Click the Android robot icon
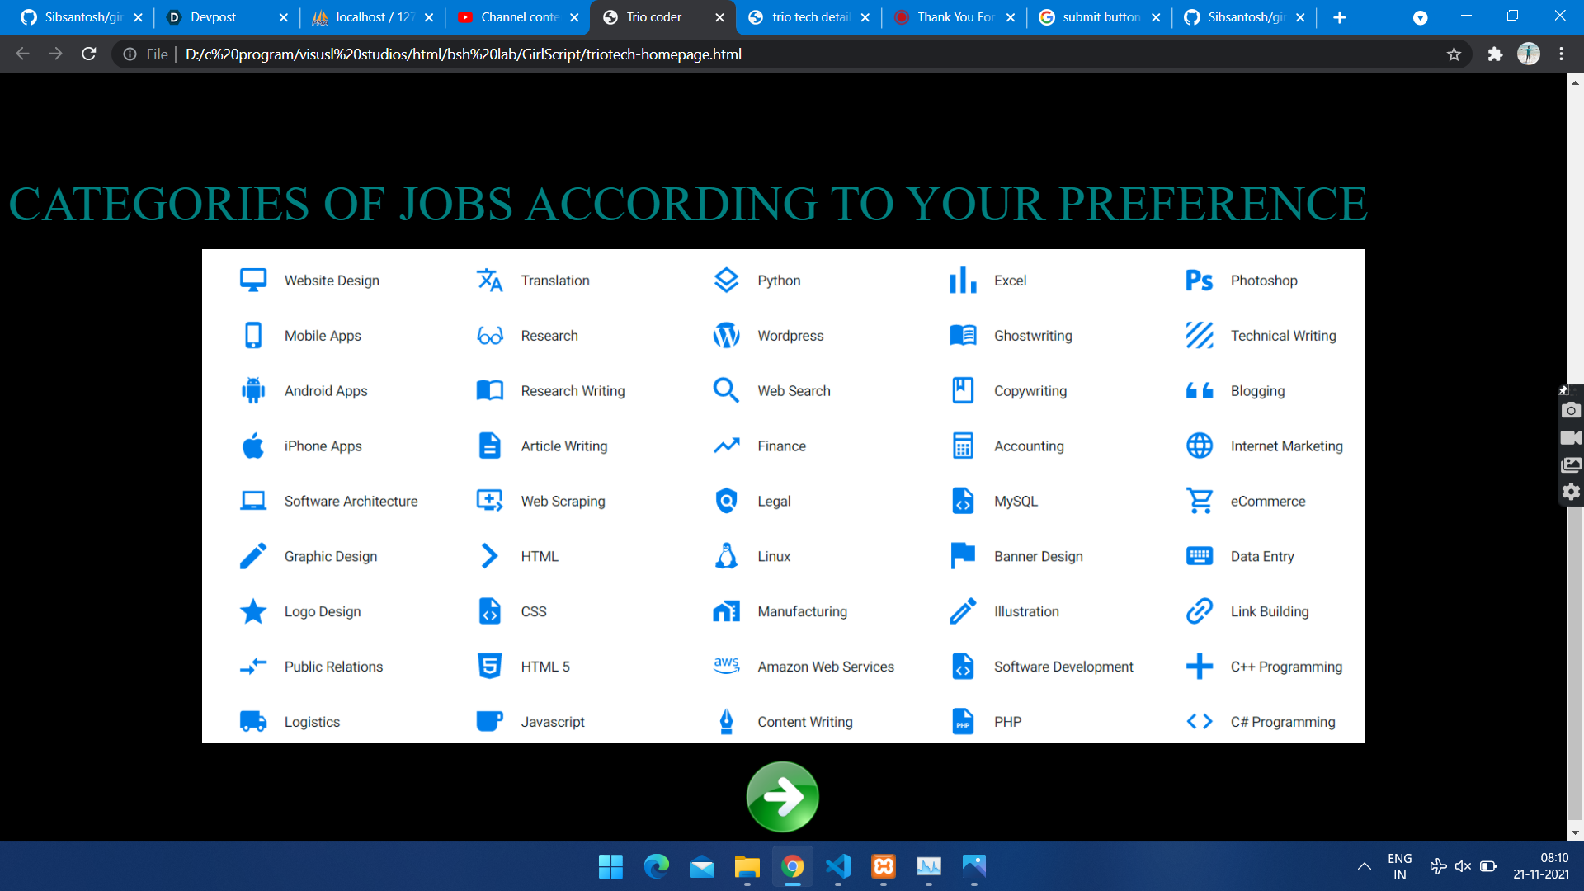 (253, 391)
